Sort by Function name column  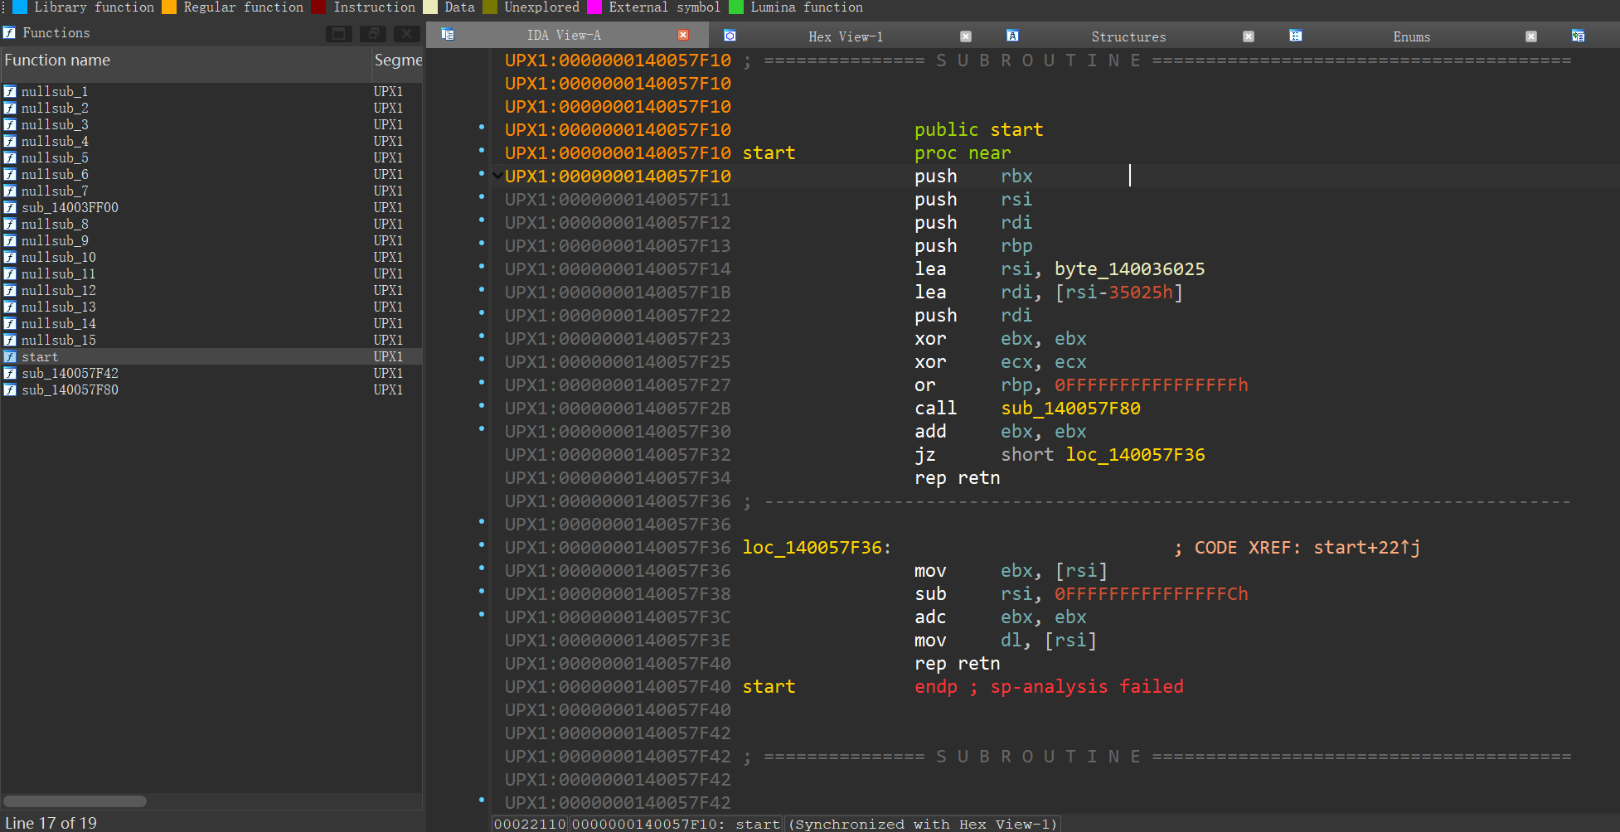(186, 61)
